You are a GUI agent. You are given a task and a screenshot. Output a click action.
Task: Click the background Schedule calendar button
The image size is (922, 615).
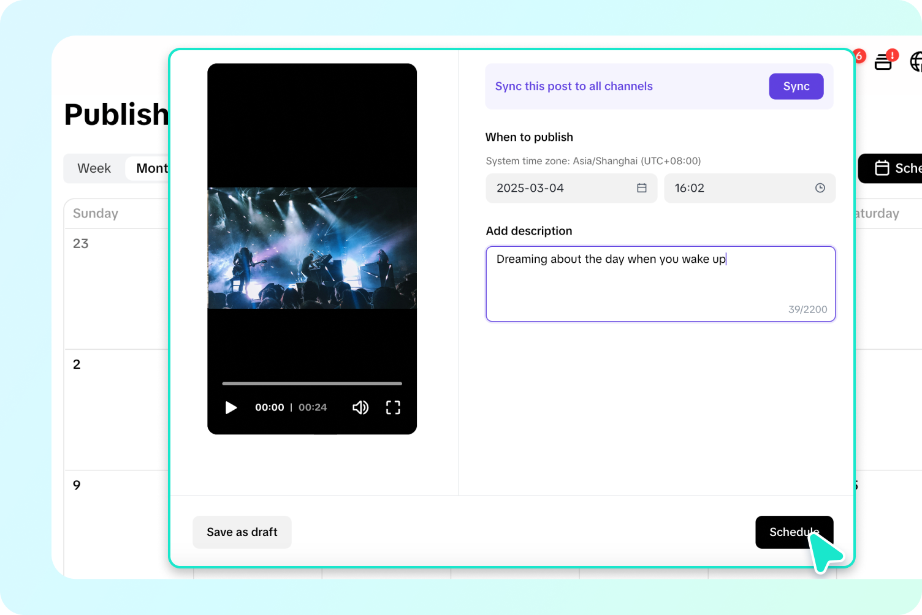(890, 168)
